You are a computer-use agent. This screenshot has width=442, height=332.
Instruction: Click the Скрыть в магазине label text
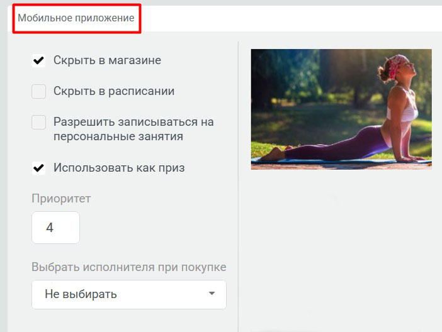coord(107,60)
